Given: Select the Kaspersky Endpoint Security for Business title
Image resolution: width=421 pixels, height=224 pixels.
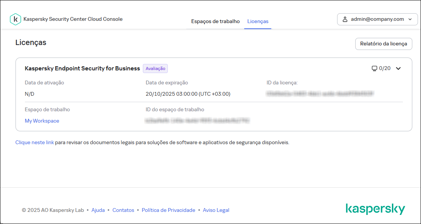Looking at the screenshot, I should [82, 68].
